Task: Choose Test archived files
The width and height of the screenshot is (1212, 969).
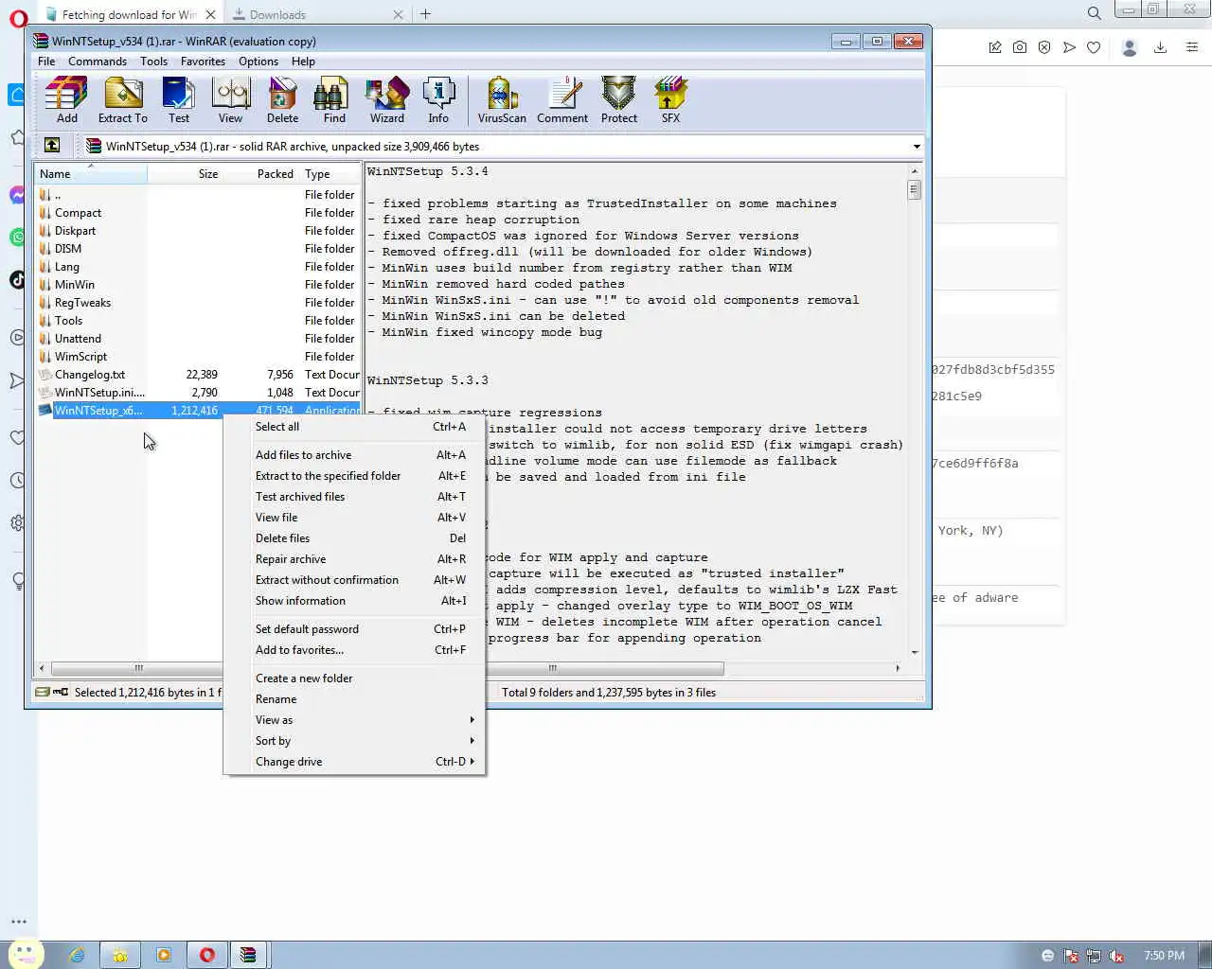Action: pos(354,497)
